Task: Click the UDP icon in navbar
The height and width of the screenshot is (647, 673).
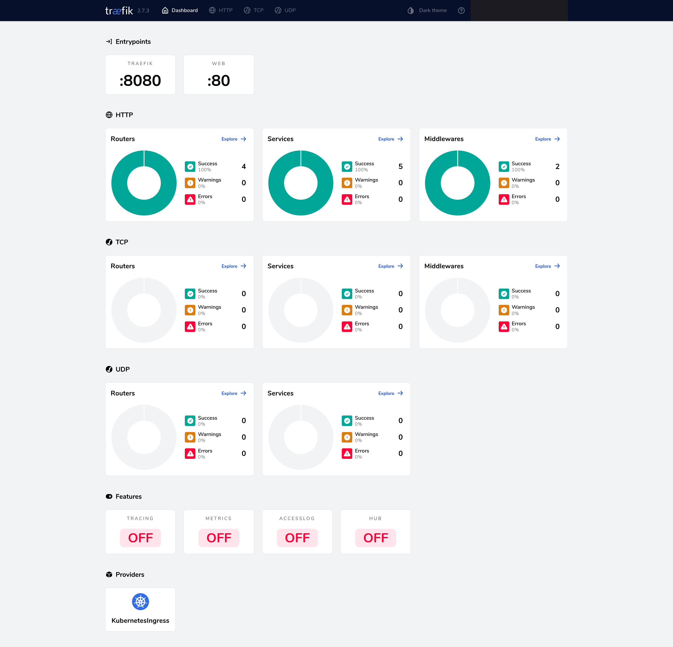Action: (x=278, y=10)
